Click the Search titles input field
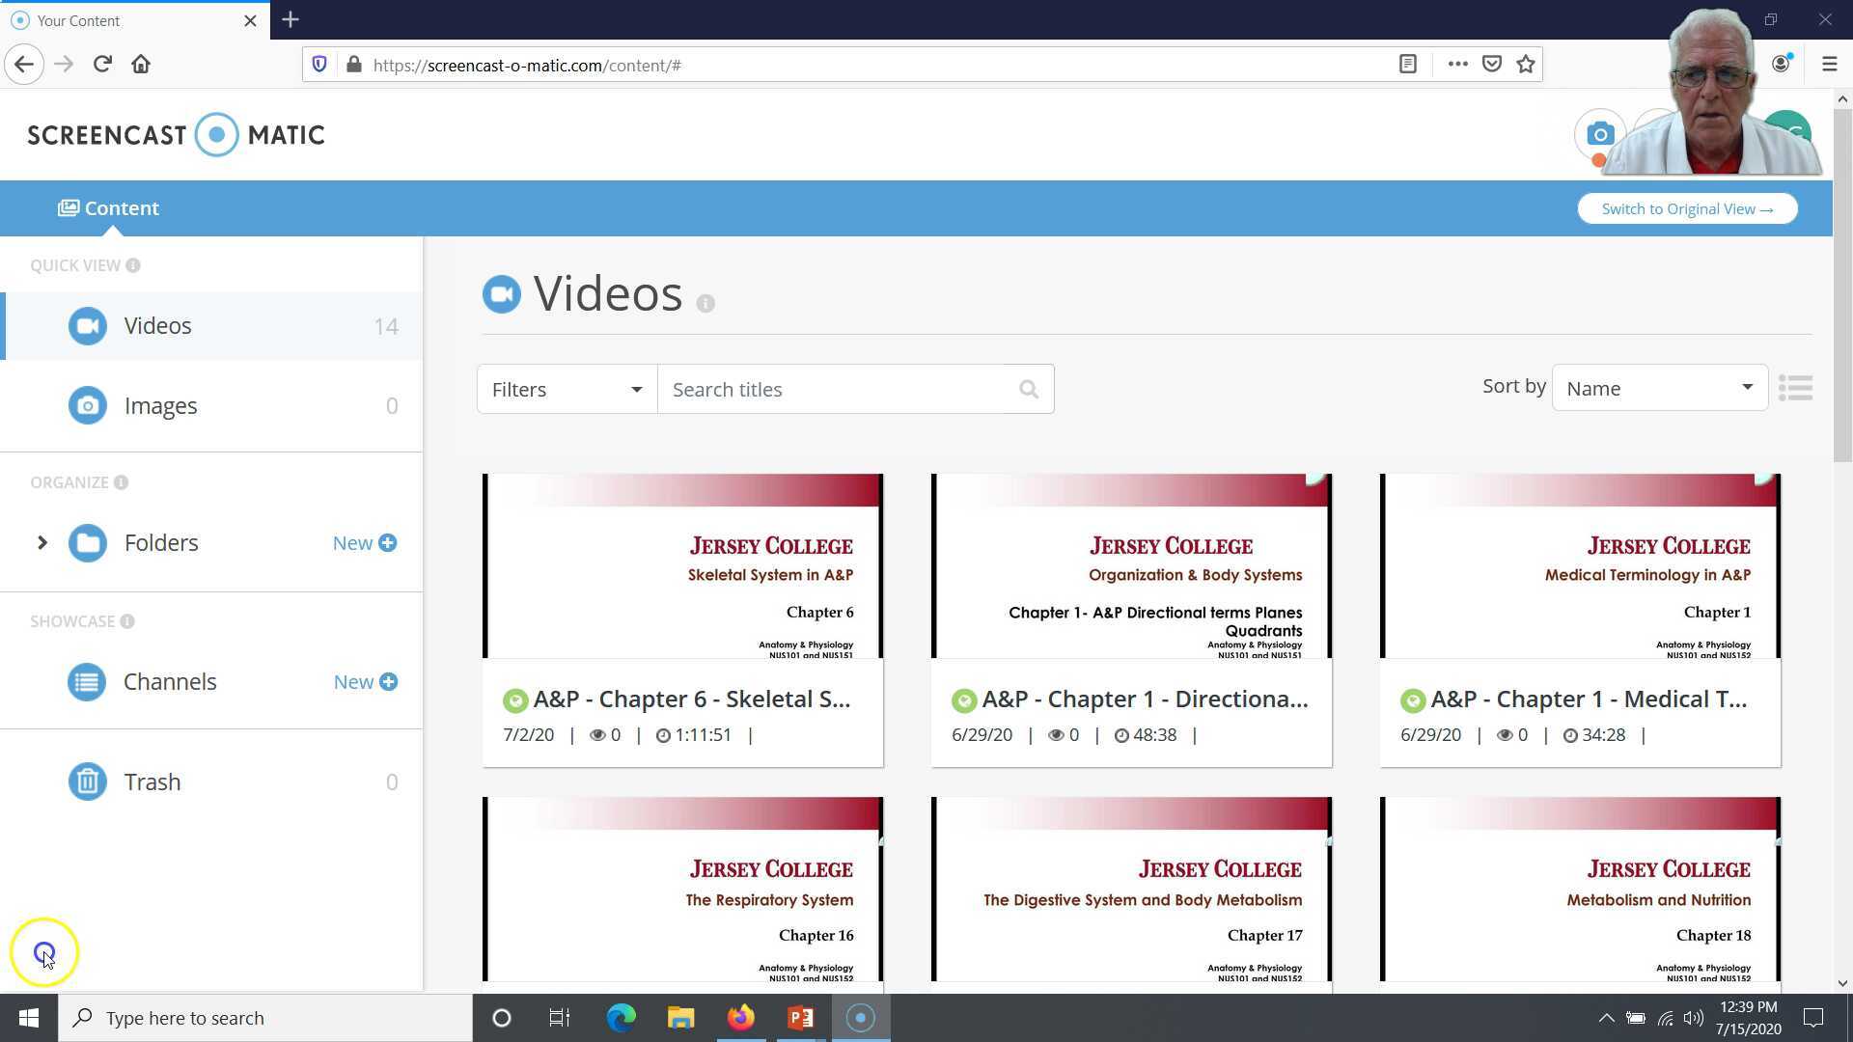1853x1042 pixels. (835, 389)
